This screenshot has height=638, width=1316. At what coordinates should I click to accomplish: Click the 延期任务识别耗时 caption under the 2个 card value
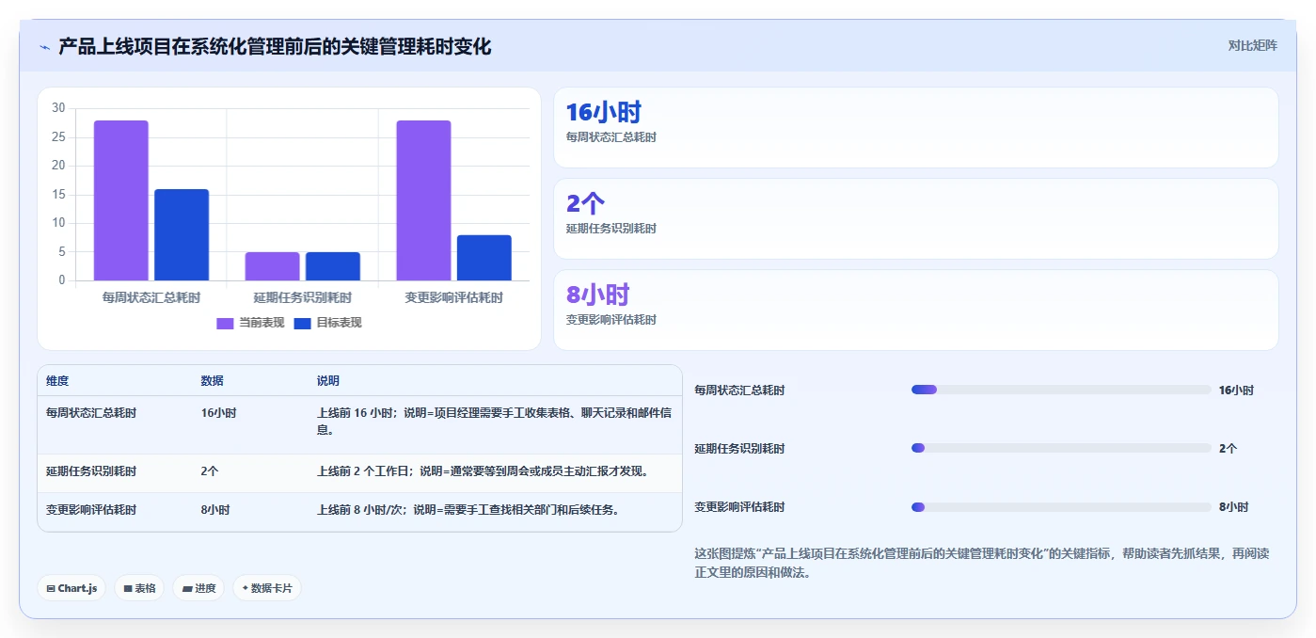pos(611,229)
